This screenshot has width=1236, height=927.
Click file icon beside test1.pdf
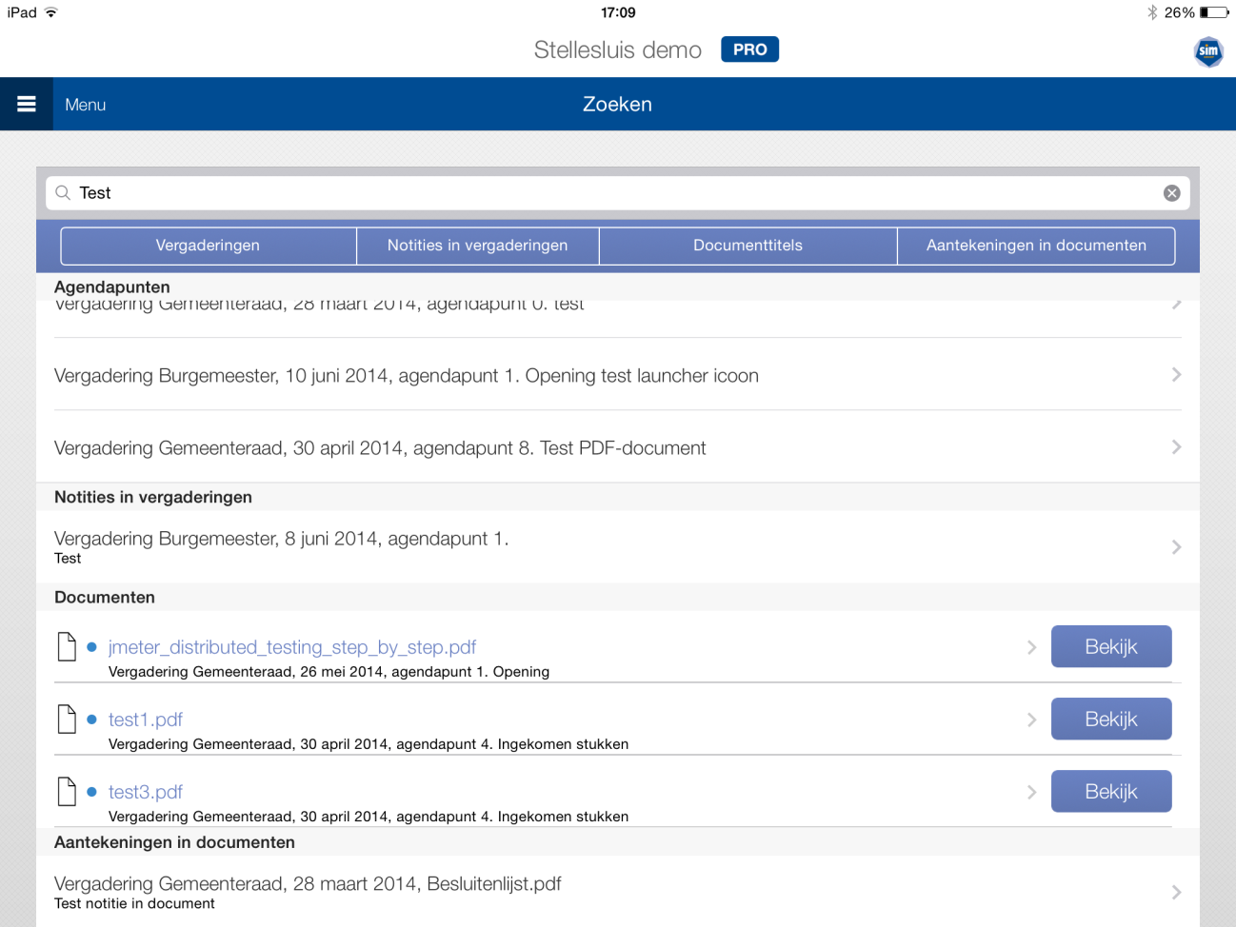67,720
